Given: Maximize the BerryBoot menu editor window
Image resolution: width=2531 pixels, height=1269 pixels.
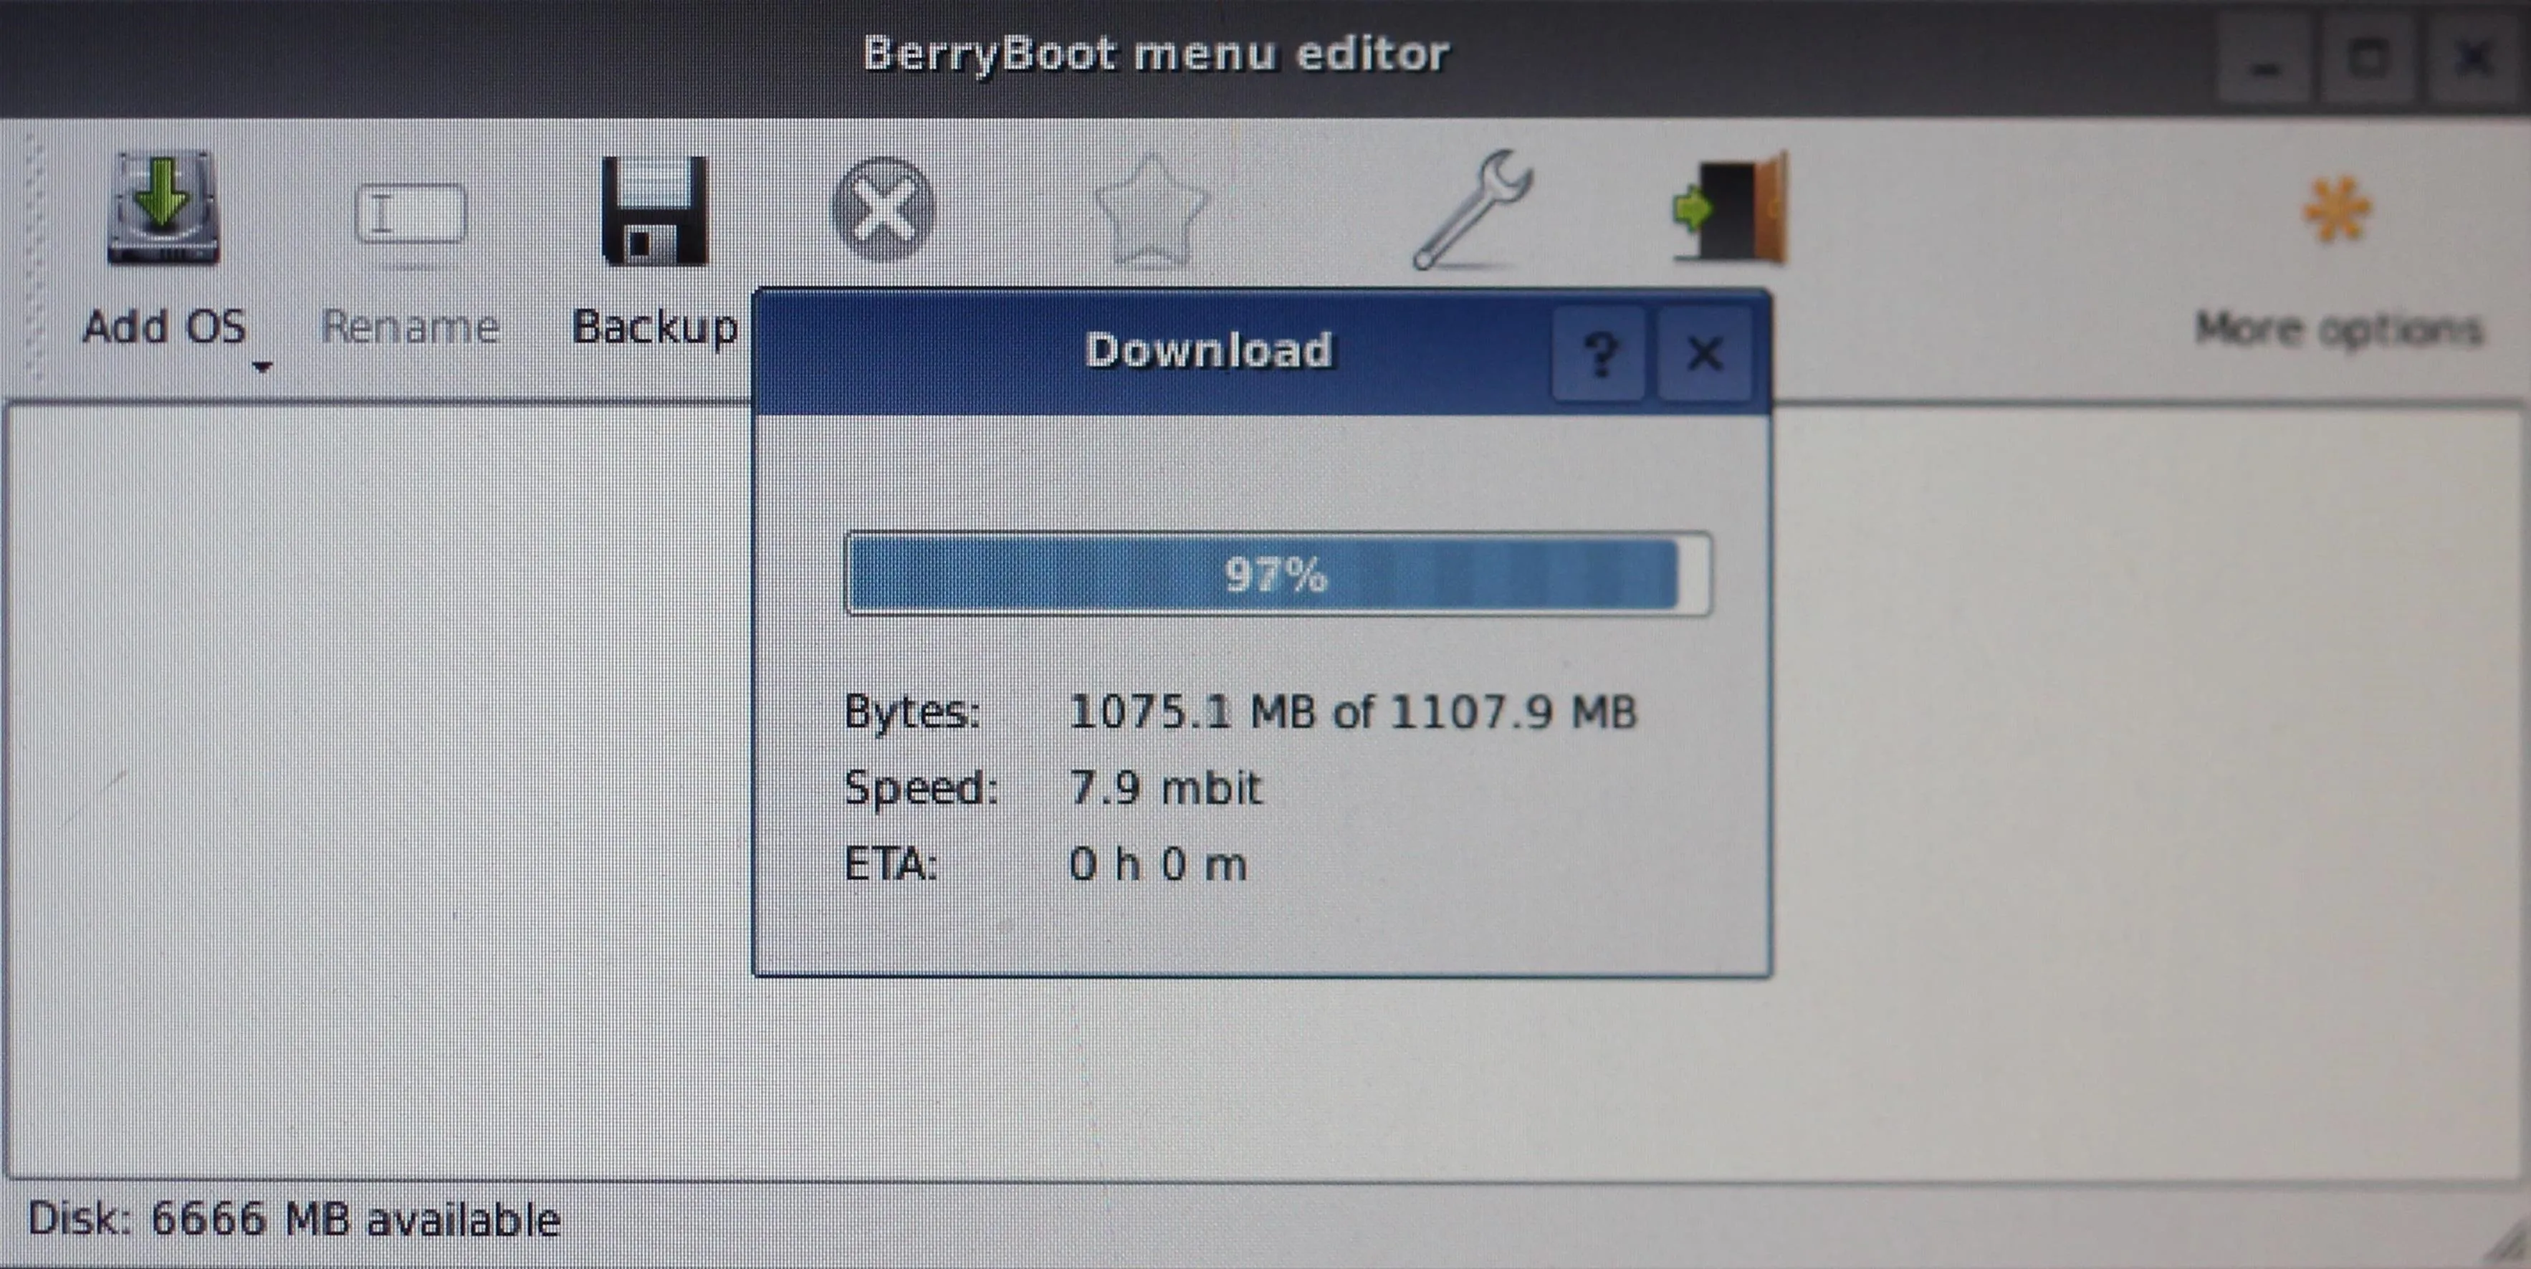Looking at the screenshot, I should coord(2369,61).
